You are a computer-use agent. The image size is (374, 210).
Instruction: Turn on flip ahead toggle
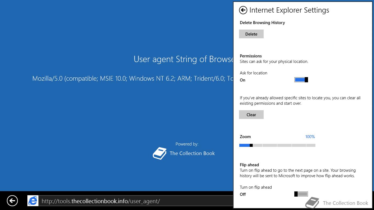[301, 194]
